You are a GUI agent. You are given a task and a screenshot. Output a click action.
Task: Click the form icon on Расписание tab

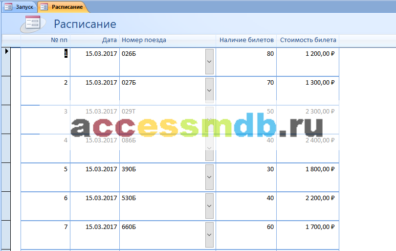click(44, 7)
